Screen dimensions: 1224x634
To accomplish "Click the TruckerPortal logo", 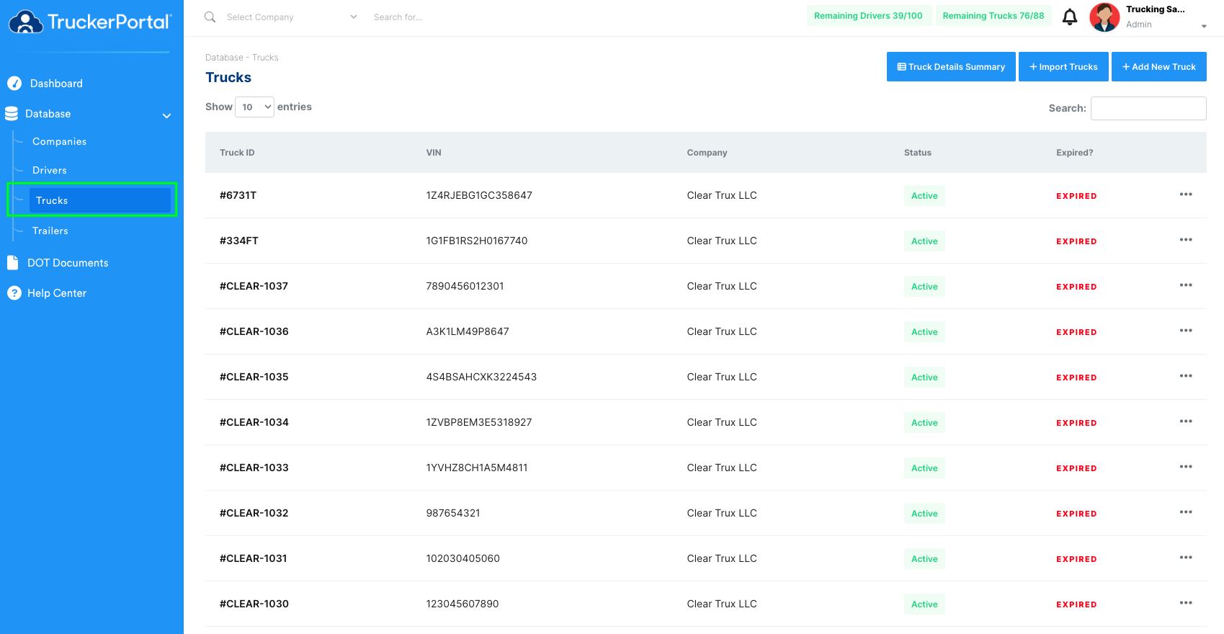I will pyautogui.click(x=91, y=22).
